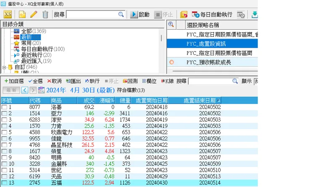Click 取消 to clear selection
The width and height of the screenshot is (311, 187).
point(54,81)
